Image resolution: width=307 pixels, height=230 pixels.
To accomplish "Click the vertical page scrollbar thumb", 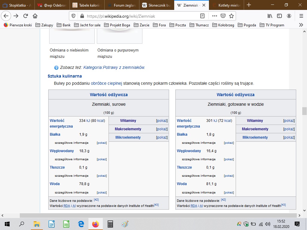I will 304,111.
